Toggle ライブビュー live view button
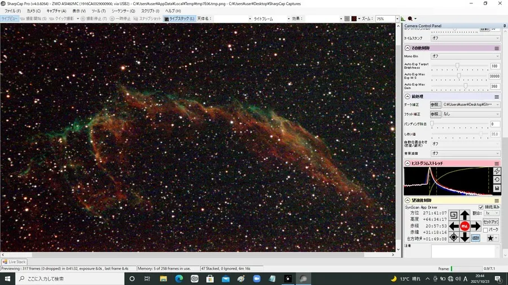Image resolution: width=508 pixels, height=285 pixels. coord(10,19)
